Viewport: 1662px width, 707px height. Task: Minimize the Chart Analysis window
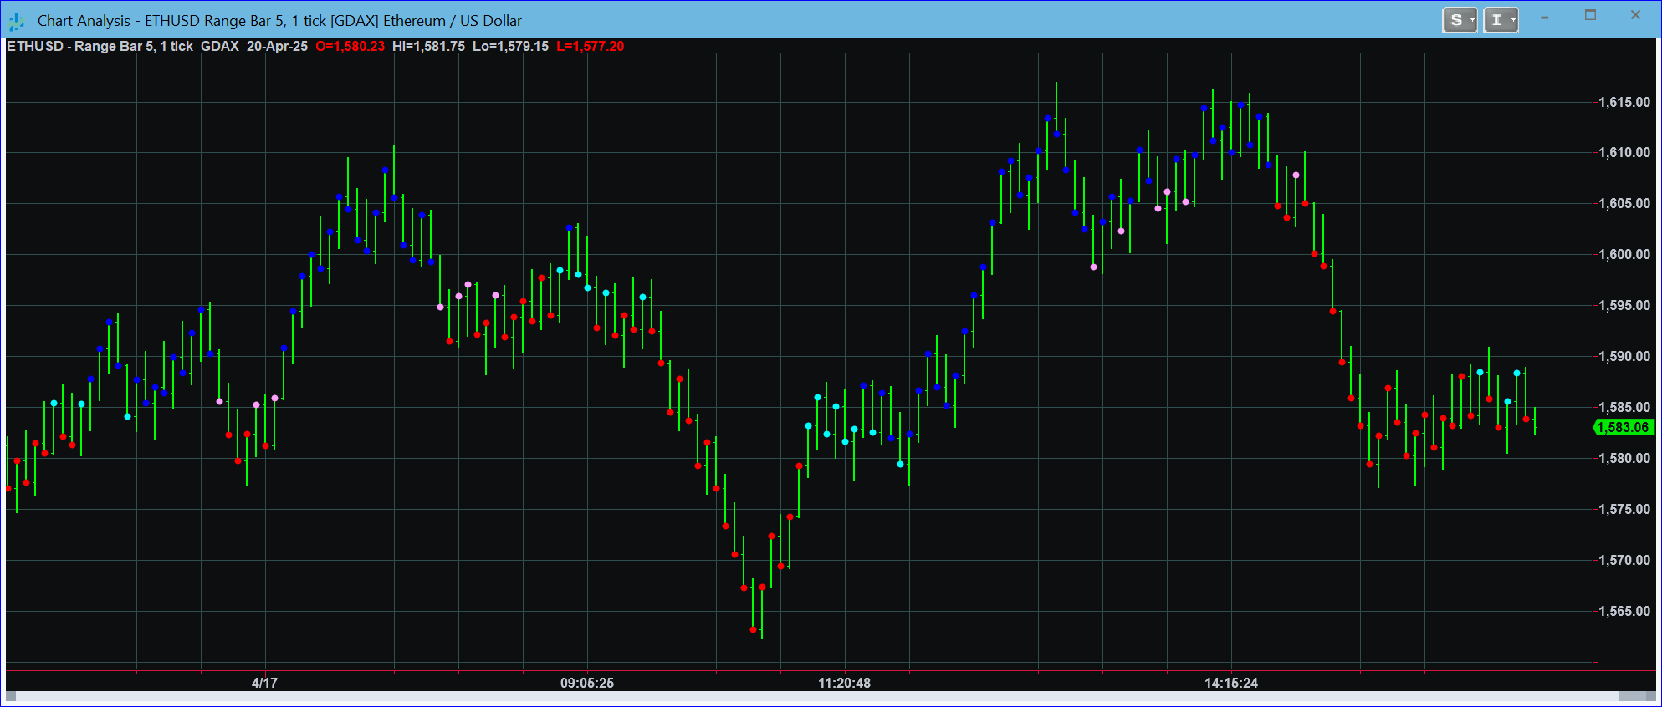coord(1545,18)
